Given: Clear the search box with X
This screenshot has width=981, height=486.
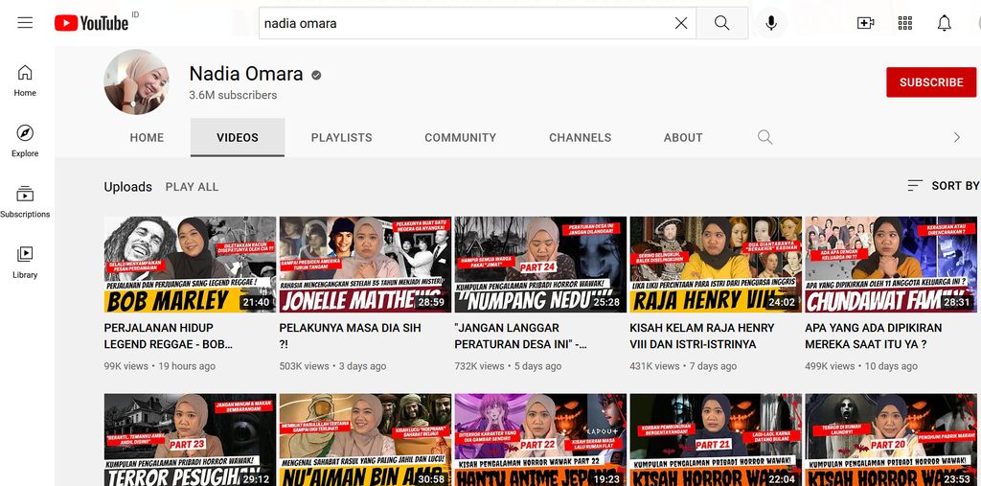Looking at the screenshot, I should 681,23.
